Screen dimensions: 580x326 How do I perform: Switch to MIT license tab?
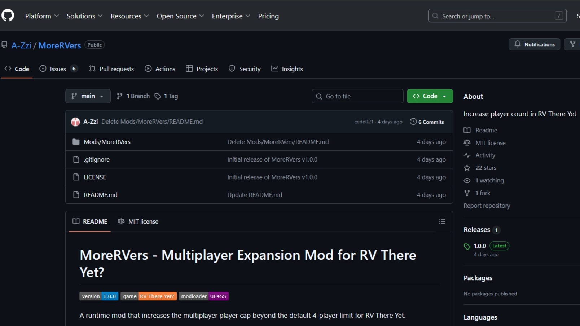(138, 221)
